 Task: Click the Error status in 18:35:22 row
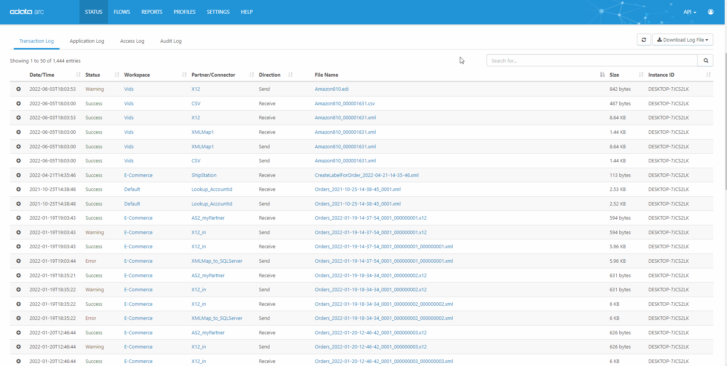(91, 318)
